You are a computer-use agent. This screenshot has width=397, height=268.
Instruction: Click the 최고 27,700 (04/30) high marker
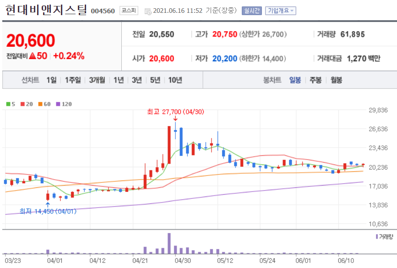coord(175,112)
